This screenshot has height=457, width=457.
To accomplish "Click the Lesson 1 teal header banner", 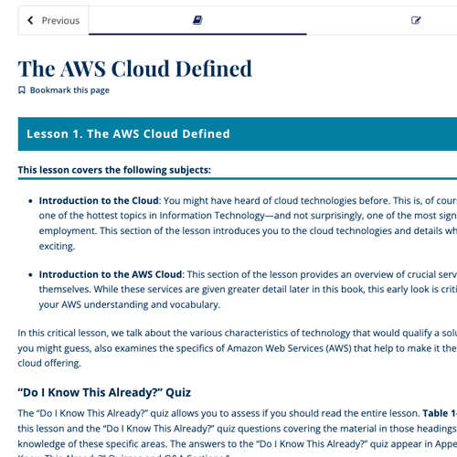I will (238, 134).
